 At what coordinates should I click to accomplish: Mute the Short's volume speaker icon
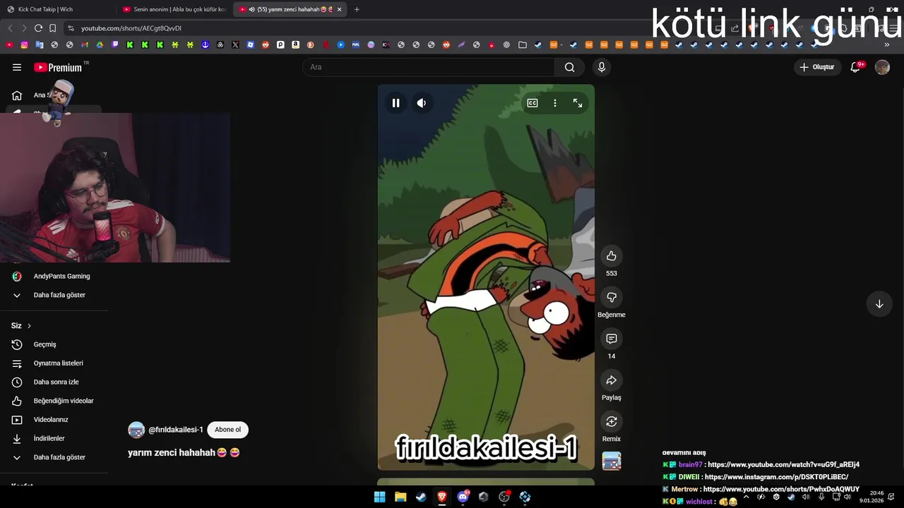[x=422, y=103]
